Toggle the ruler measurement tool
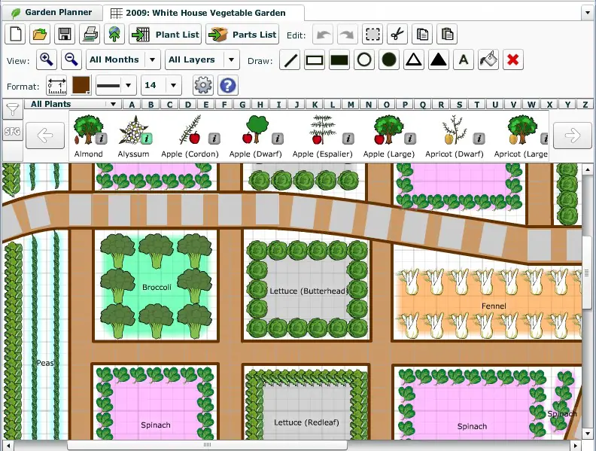The image size is (596, 451). pos(56,85)
